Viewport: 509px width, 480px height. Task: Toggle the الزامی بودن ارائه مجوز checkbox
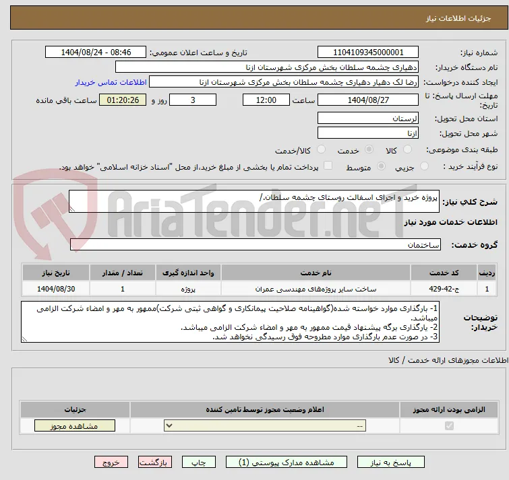449,425
